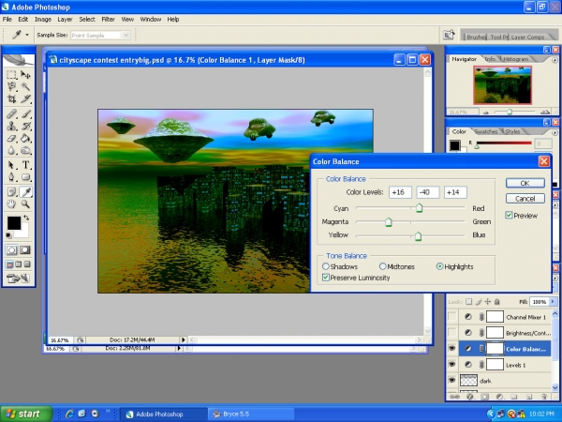Screen dimensions: 562x422
Task: Pick the Paint Bucket tool
Action: pos(25,138)
